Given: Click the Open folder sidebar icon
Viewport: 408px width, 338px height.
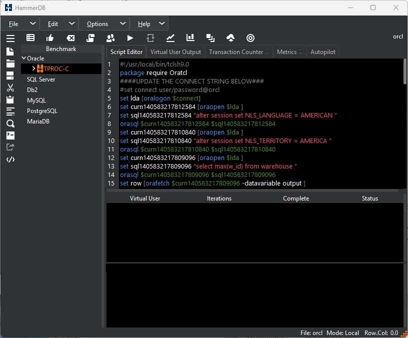Looking at the screenshot, I should click(10, 63).
